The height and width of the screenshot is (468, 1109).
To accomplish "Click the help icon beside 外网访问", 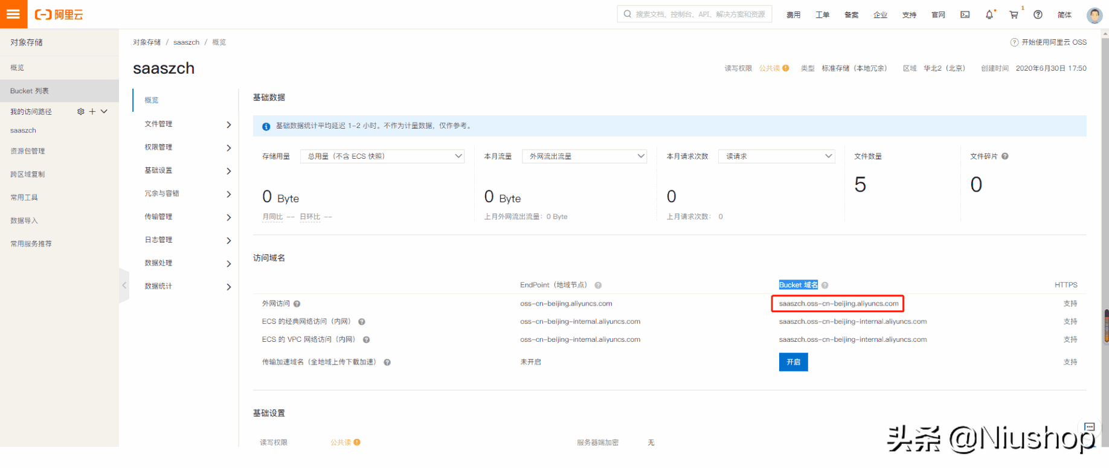I will click(297, 304).
